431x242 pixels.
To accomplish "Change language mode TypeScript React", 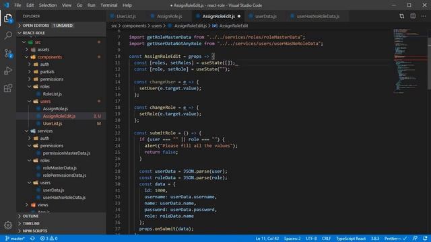I will click(351, 239).
